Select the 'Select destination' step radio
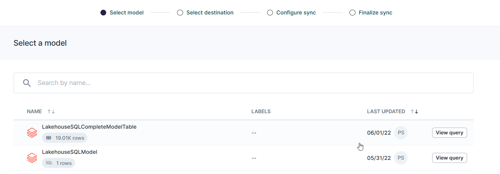 click(180, 13)
